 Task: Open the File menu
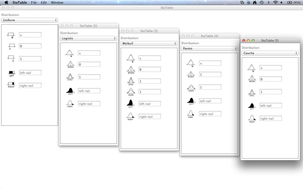pyautogui.click(x=34, y=2)
